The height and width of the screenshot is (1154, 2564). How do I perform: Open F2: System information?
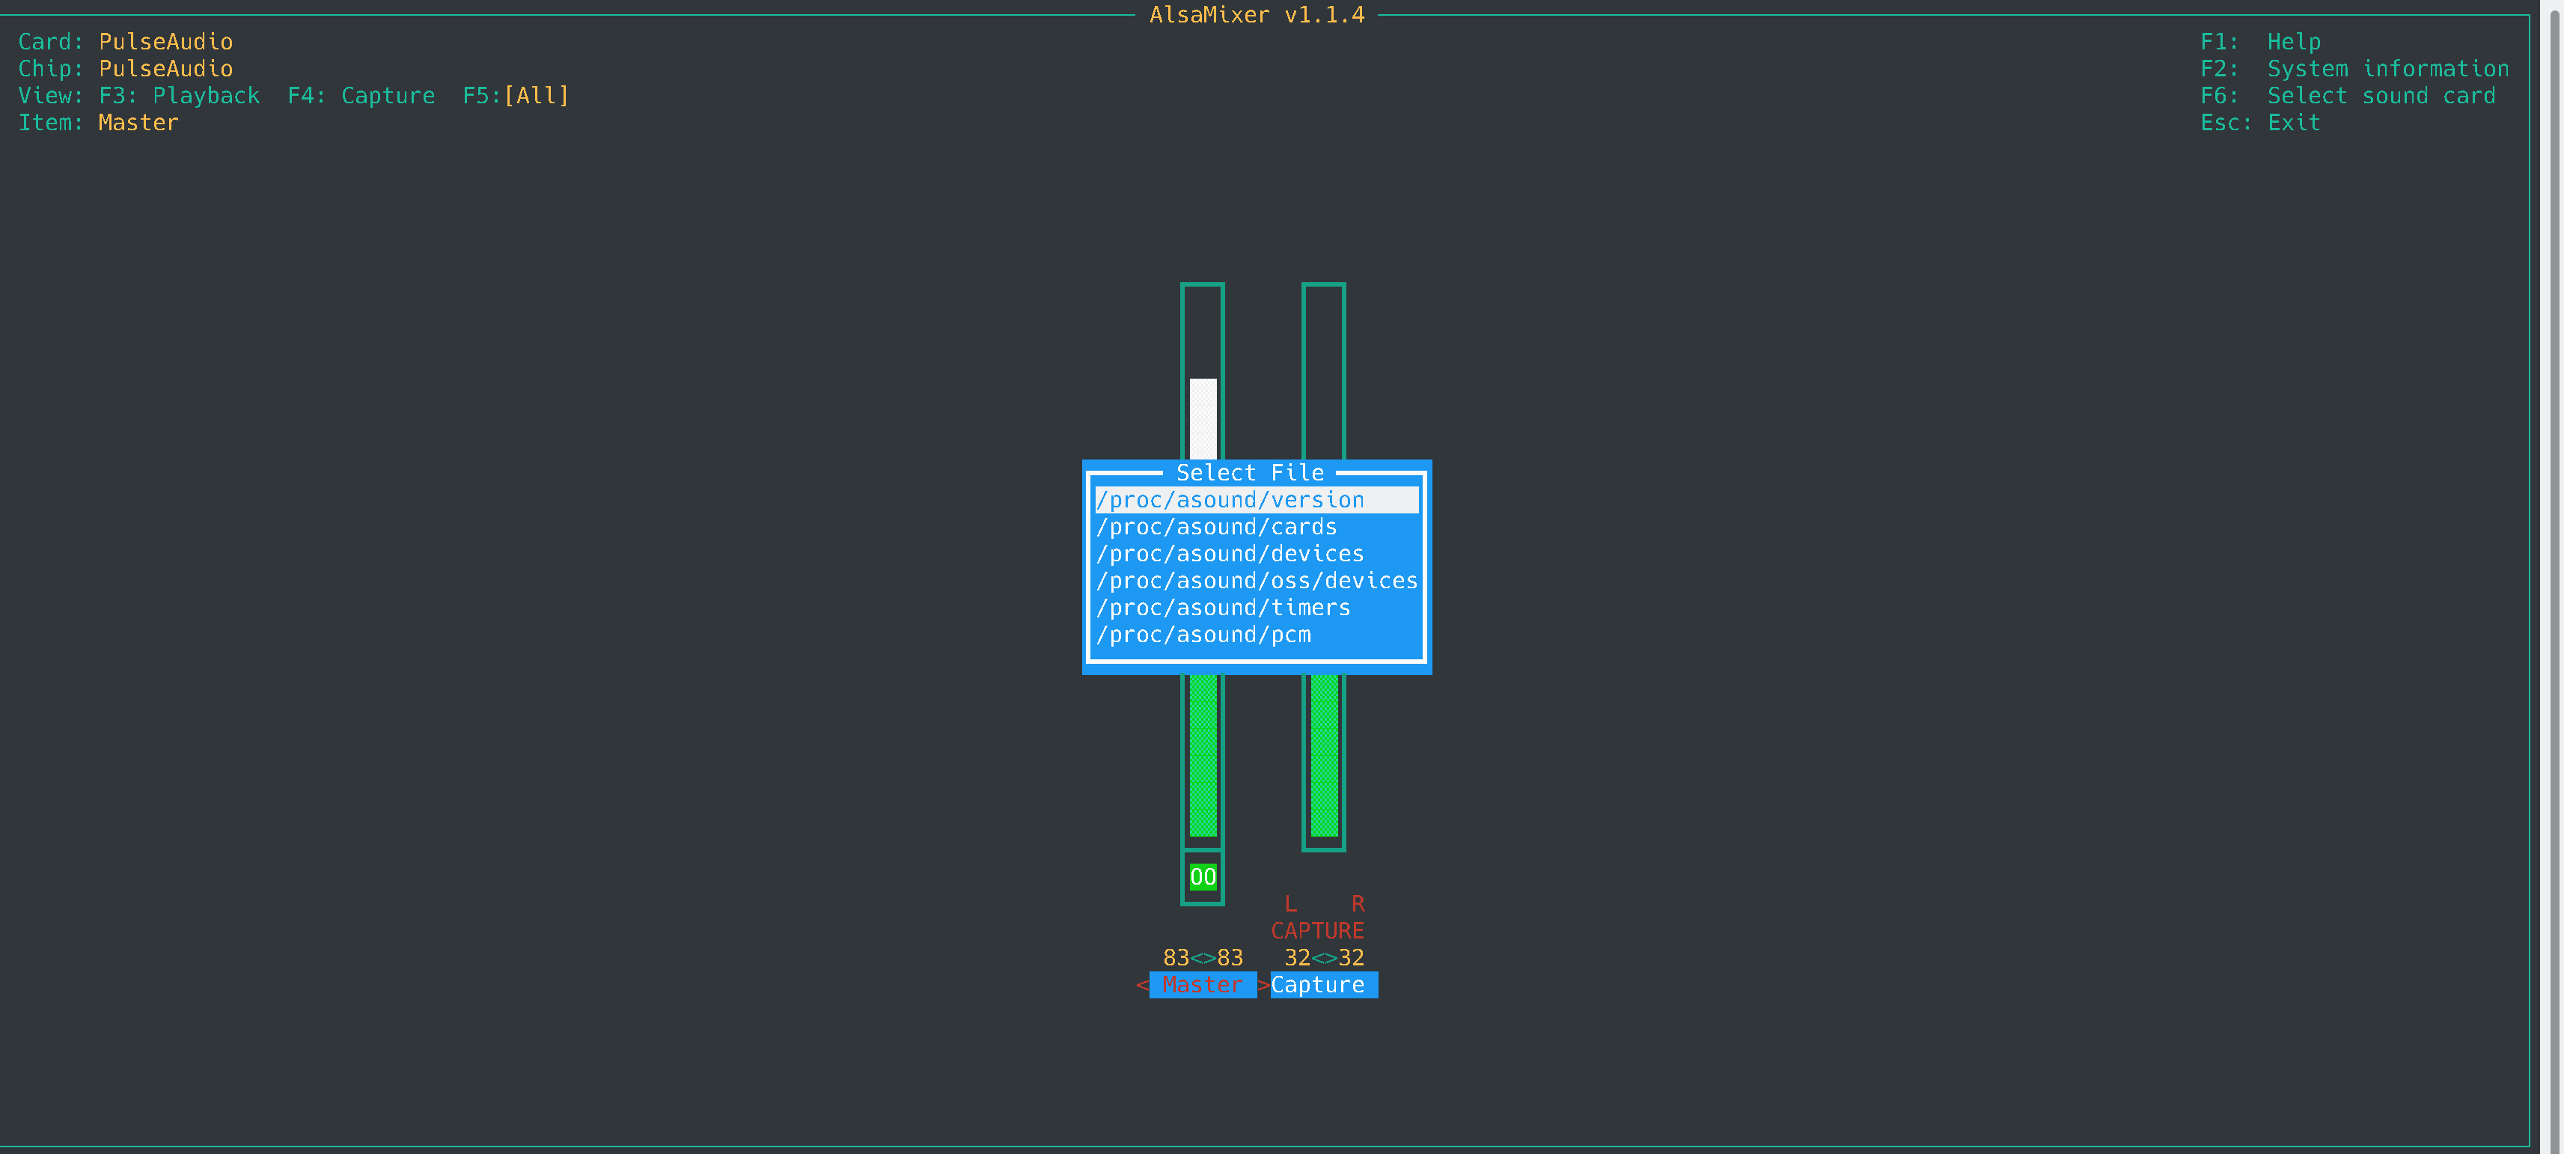pyautogui.click(x=2355, y=69)
